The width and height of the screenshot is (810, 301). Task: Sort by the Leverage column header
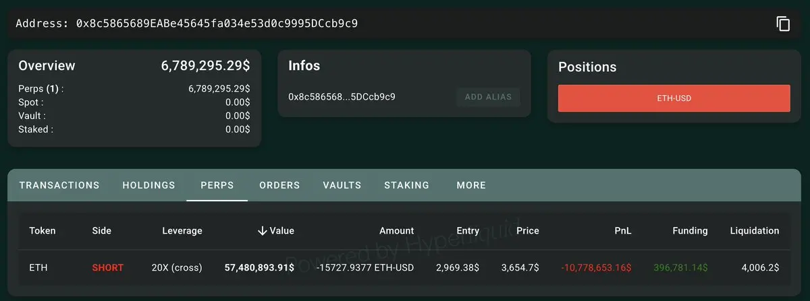coord(182,230)
